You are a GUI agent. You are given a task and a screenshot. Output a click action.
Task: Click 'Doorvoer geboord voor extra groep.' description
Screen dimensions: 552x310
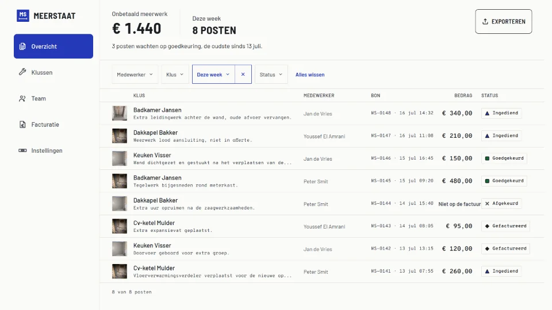coord(181,253)
